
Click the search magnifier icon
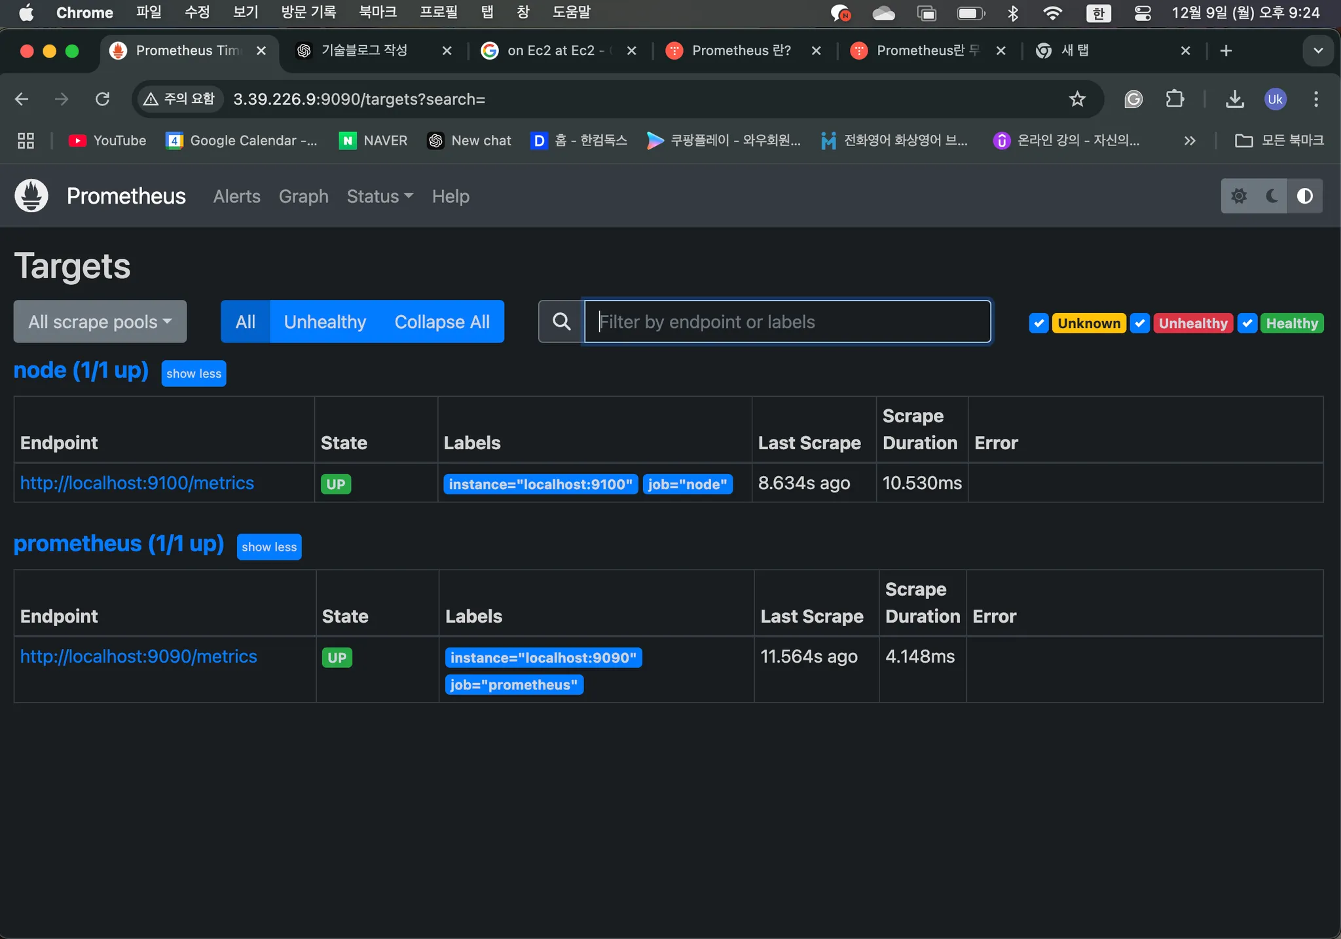coord(561,322)
